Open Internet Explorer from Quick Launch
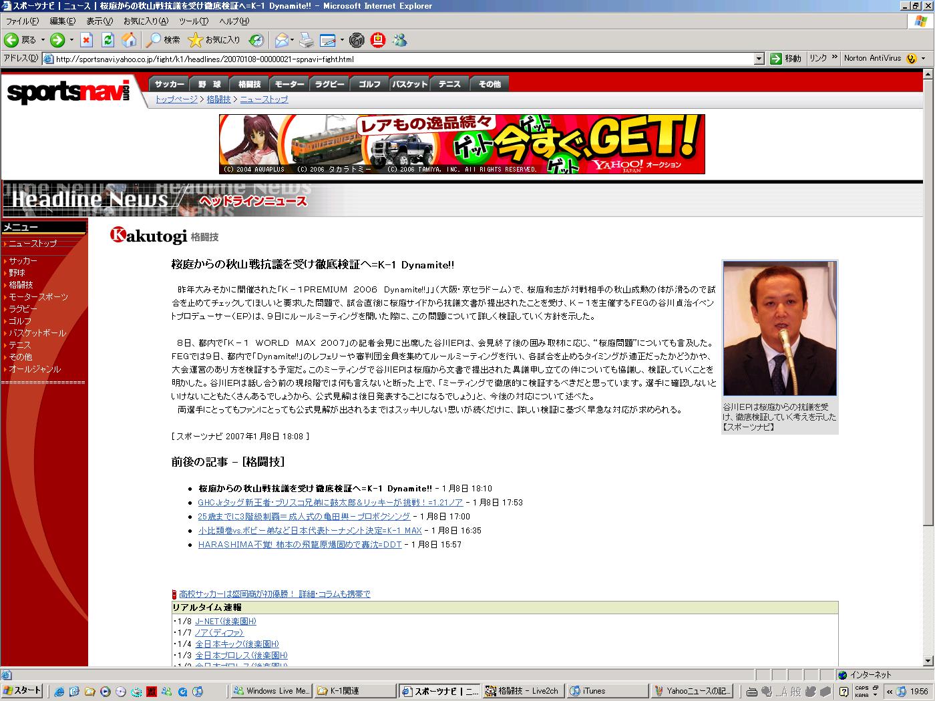935x701 pixels. 59,692
